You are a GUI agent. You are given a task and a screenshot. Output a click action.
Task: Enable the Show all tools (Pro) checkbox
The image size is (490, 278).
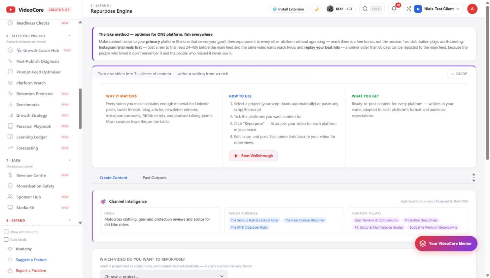click(6, 232)
